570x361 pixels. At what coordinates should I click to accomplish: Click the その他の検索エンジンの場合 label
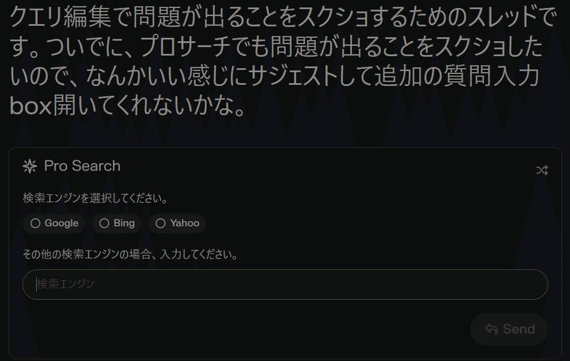click(130, 254)
